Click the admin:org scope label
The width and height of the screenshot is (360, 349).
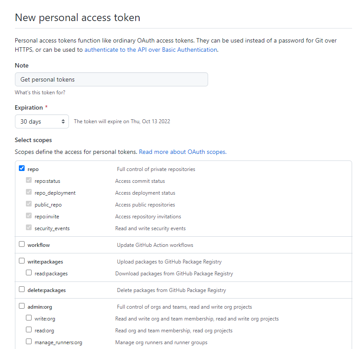[40, 307]
